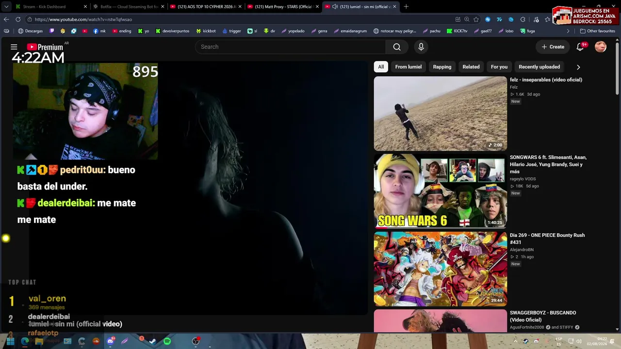621x349 pixels.
Task: Open the Other favourites folder
Action: pyautogui.click(x=597, y=31)
